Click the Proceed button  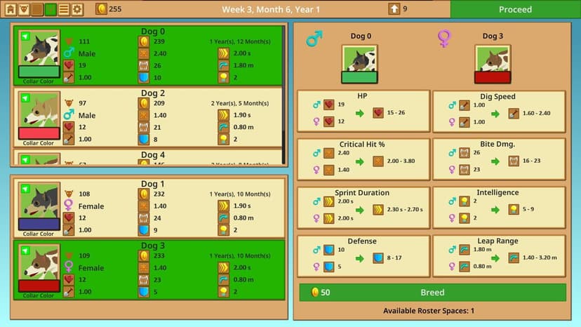click(516, 9)
